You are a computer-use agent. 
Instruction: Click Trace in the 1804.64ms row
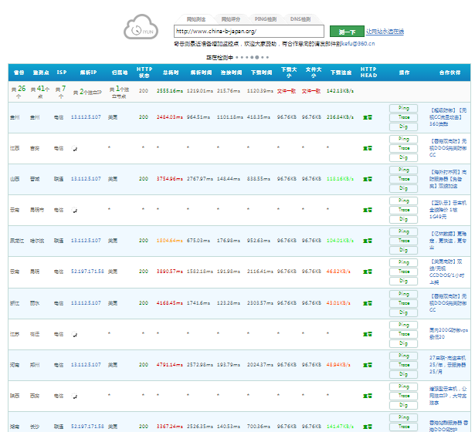click(x=403, y=241)
